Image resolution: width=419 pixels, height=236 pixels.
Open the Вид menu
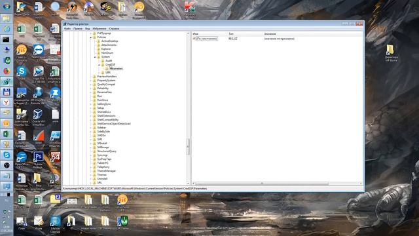click(87, 29)
